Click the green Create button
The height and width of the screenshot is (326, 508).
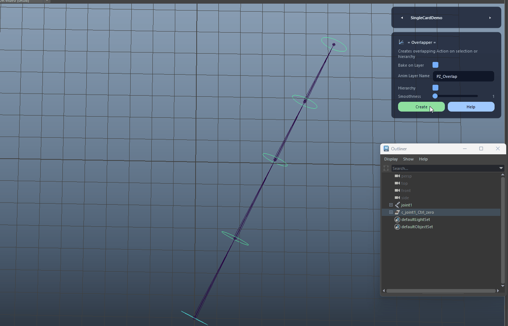pos(421,107)
